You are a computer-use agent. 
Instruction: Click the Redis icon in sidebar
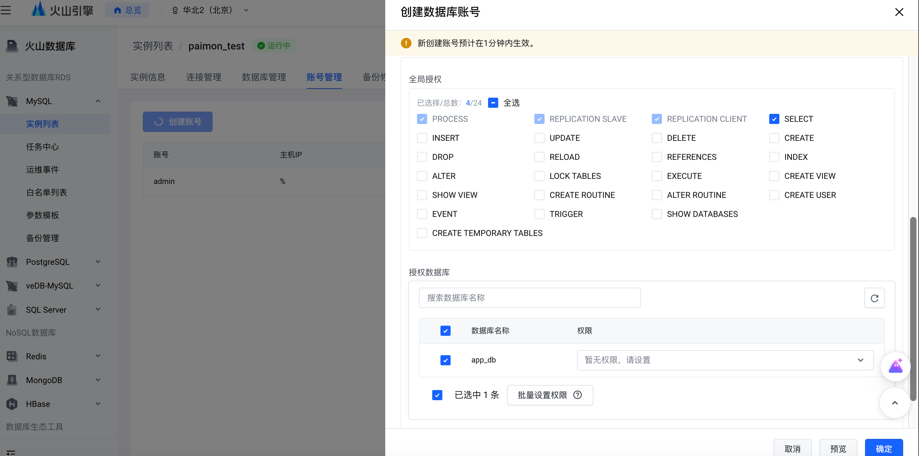pos(12,356)
